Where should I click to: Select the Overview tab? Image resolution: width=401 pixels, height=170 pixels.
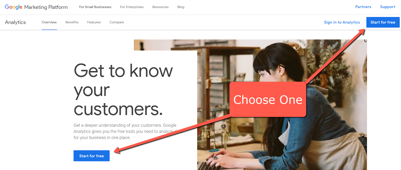click(x=49, y=22)
